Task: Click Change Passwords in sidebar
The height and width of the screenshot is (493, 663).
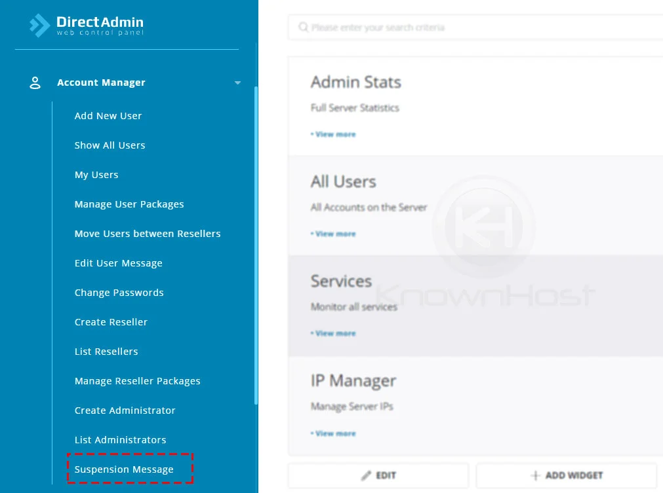Action: pyautogui.click(x=119, y=293)
